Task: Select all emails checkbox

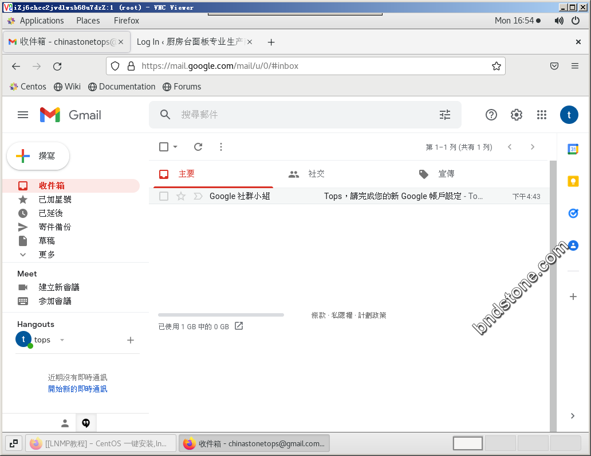Action: click(164, 147)
